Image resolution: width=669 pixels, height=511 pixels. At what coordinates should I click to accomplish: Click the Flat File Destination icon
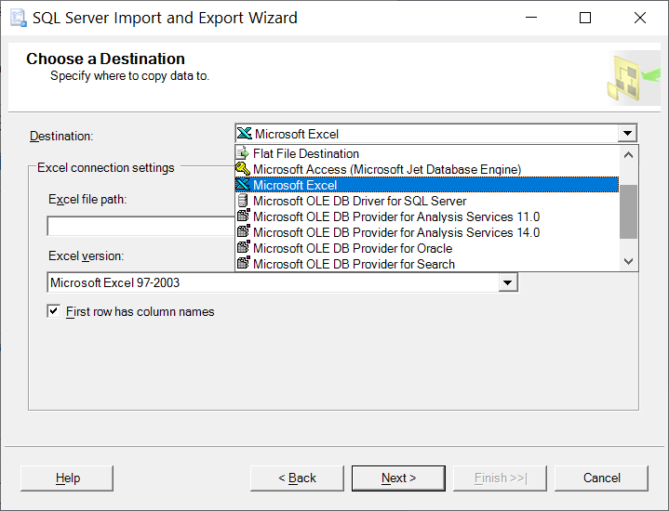[243, 153]
